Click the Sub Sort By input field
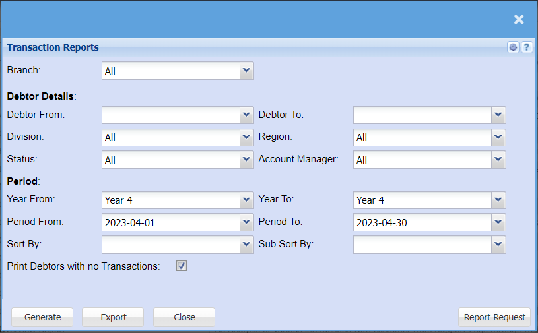 click(422, 245)
